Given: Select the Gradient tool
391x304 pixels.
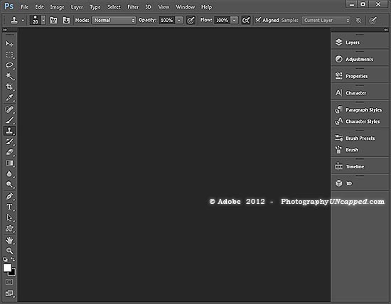Looking at the screenshot, I should (x=9, y=163).
